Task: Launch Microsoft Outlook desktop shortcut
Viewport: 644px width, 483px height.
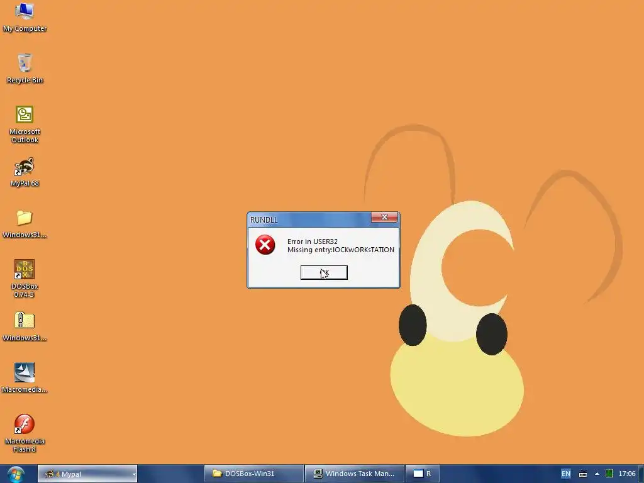Action: (25, 124)
